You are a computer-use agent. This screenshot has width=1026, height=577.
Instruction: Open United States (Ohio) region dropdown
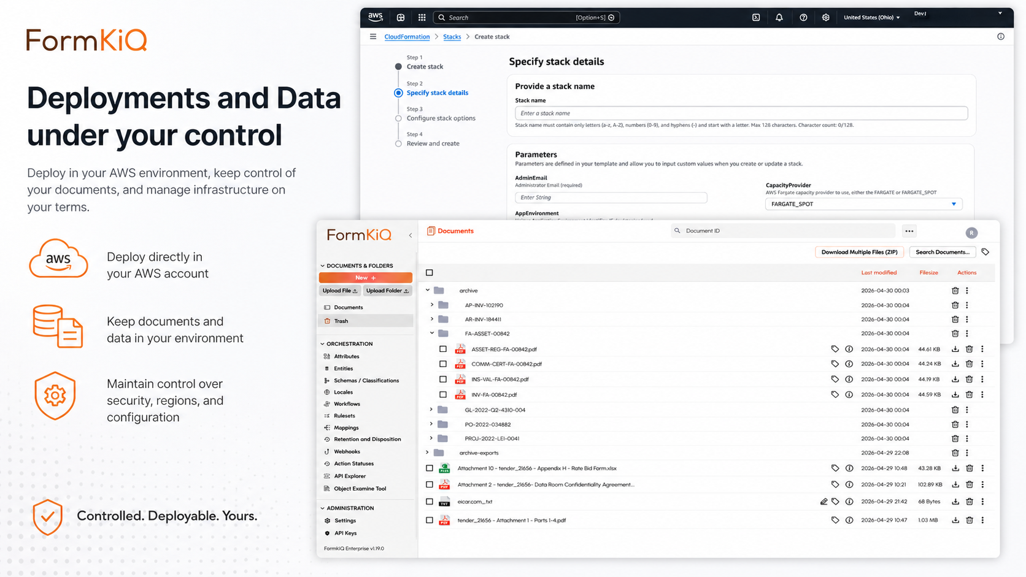pos(871,18)
